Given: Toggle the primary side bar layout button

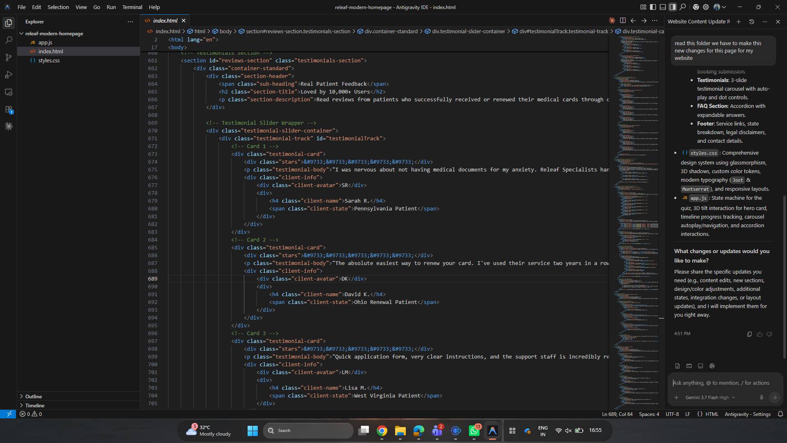Looking at the screenshot, I should click(x=653, y=7).
